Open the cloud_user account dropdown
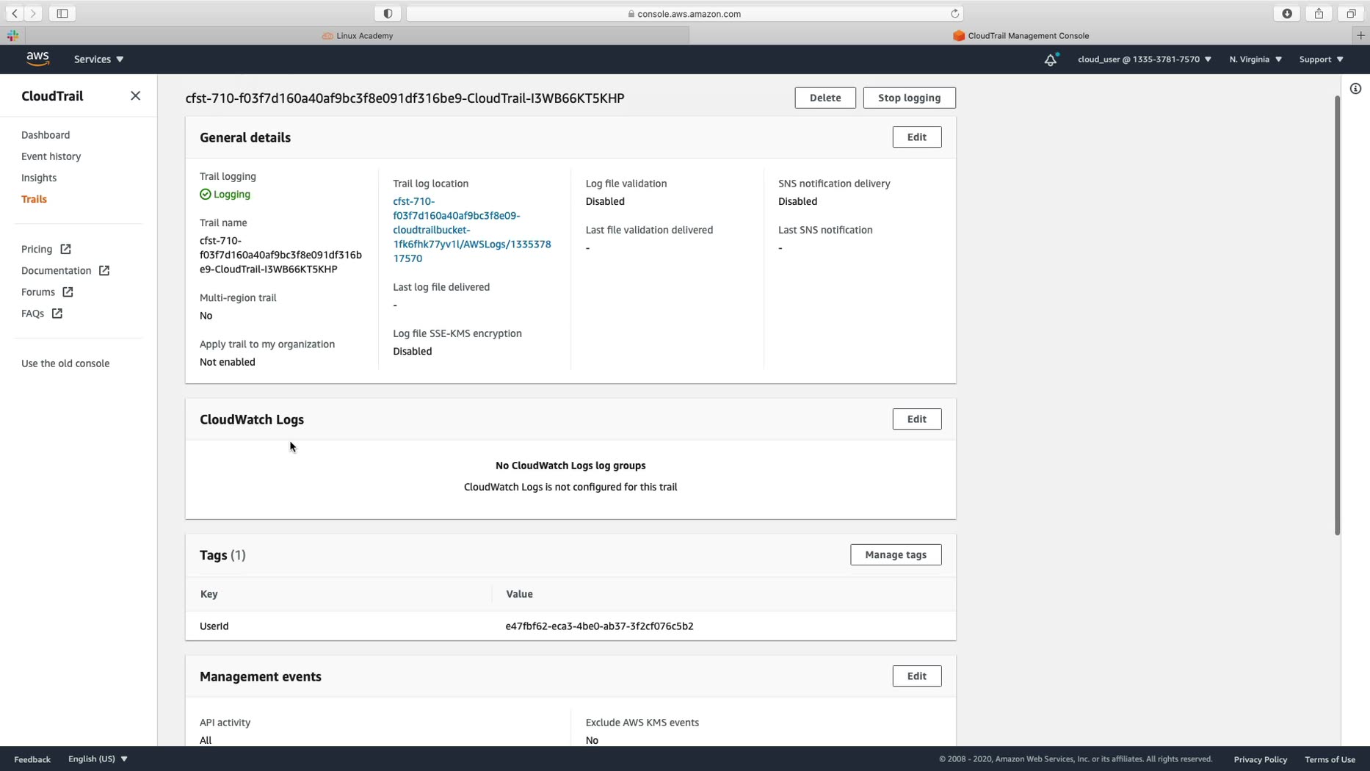The height and width of the screenshot is (771, 1370). [1144, 59]
